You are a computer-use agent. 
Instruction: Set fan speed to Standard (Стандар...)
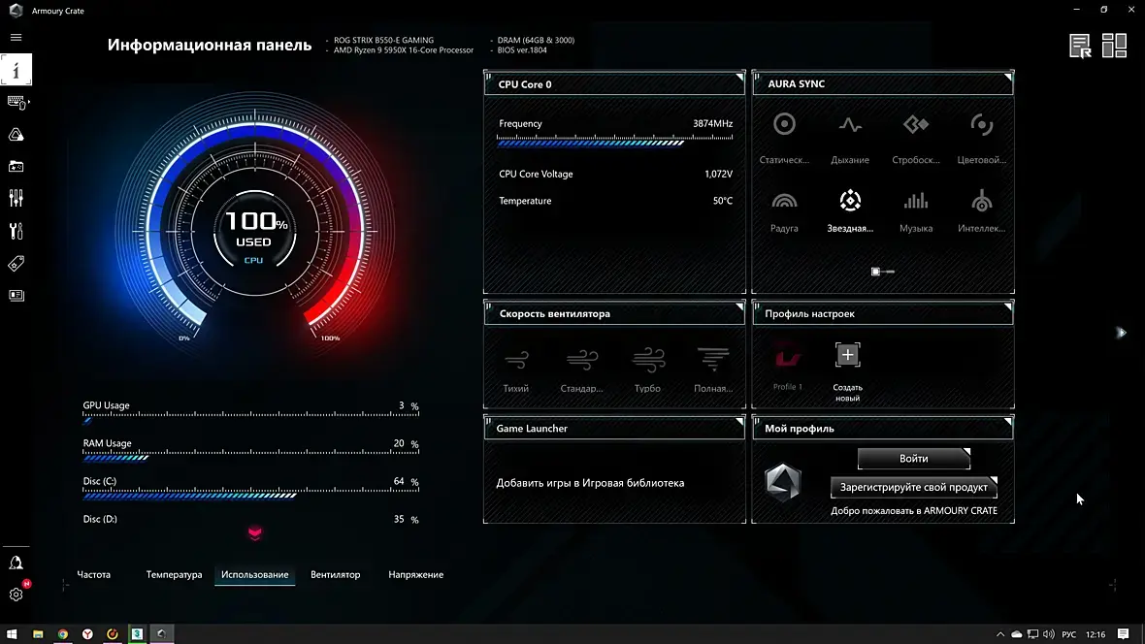[x=582, y=360]
